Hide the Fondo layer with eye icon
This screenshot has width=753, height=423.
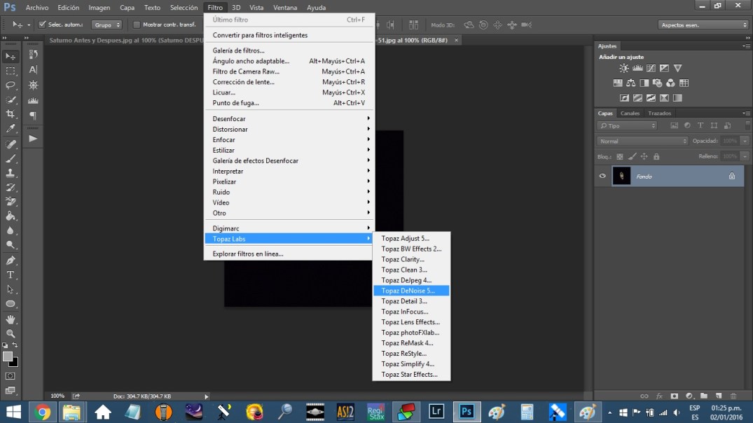[602, 176]
